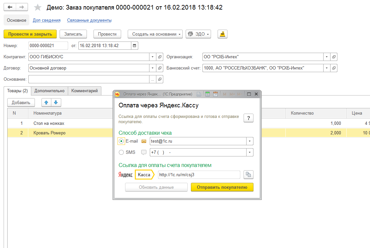Select the Товары (2) tab

tap(17, 91)
